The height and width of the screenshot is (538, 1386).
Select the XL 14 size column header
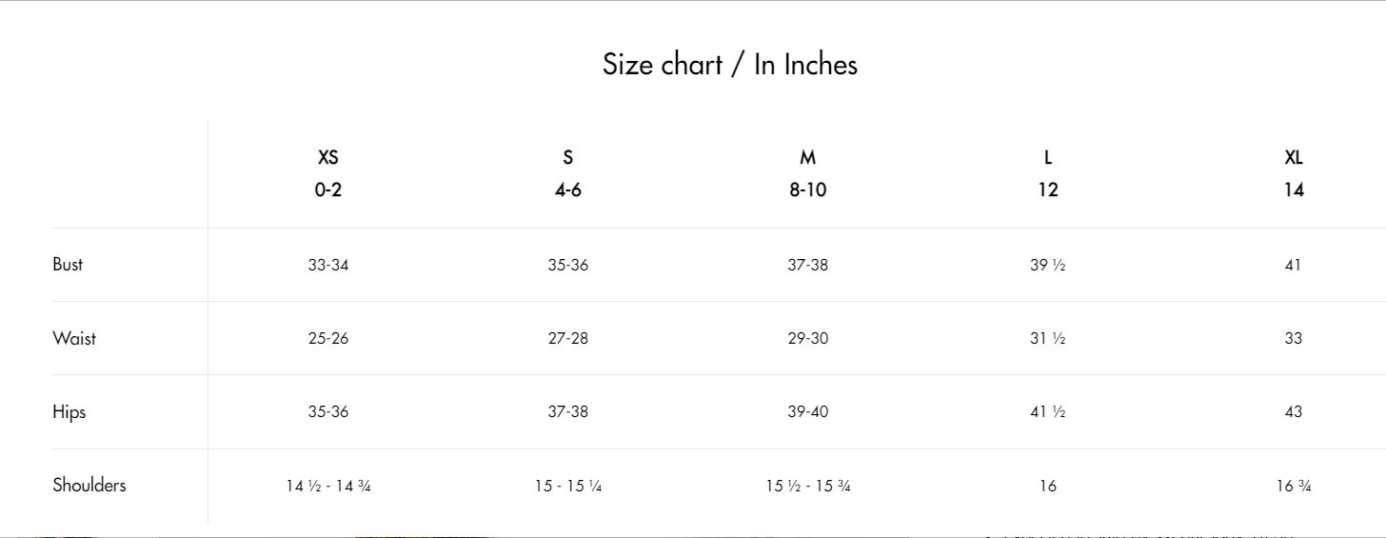1294,173
